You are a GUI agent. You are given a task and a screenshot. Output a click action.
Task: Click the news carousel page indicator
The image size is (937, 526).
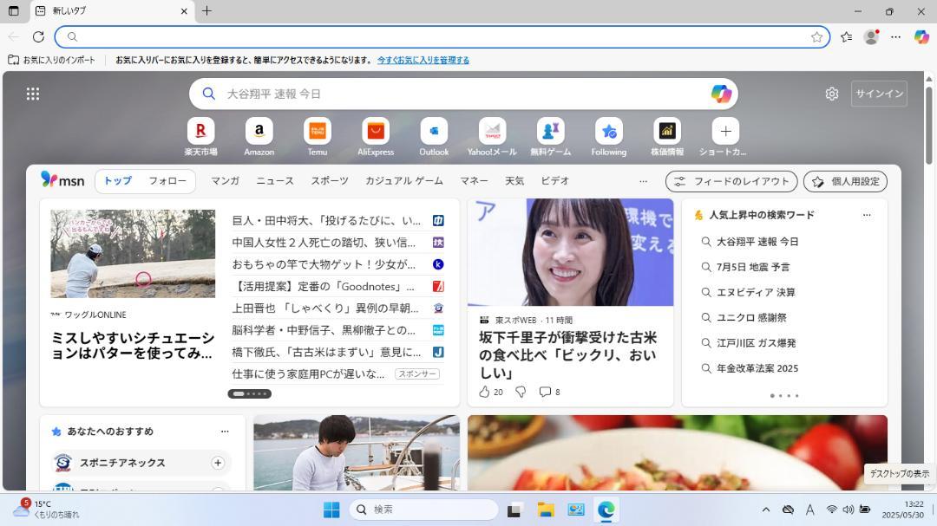pos(249,393)
